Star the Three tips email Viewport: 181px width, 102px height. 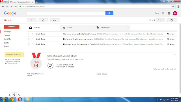click(33, 44)
